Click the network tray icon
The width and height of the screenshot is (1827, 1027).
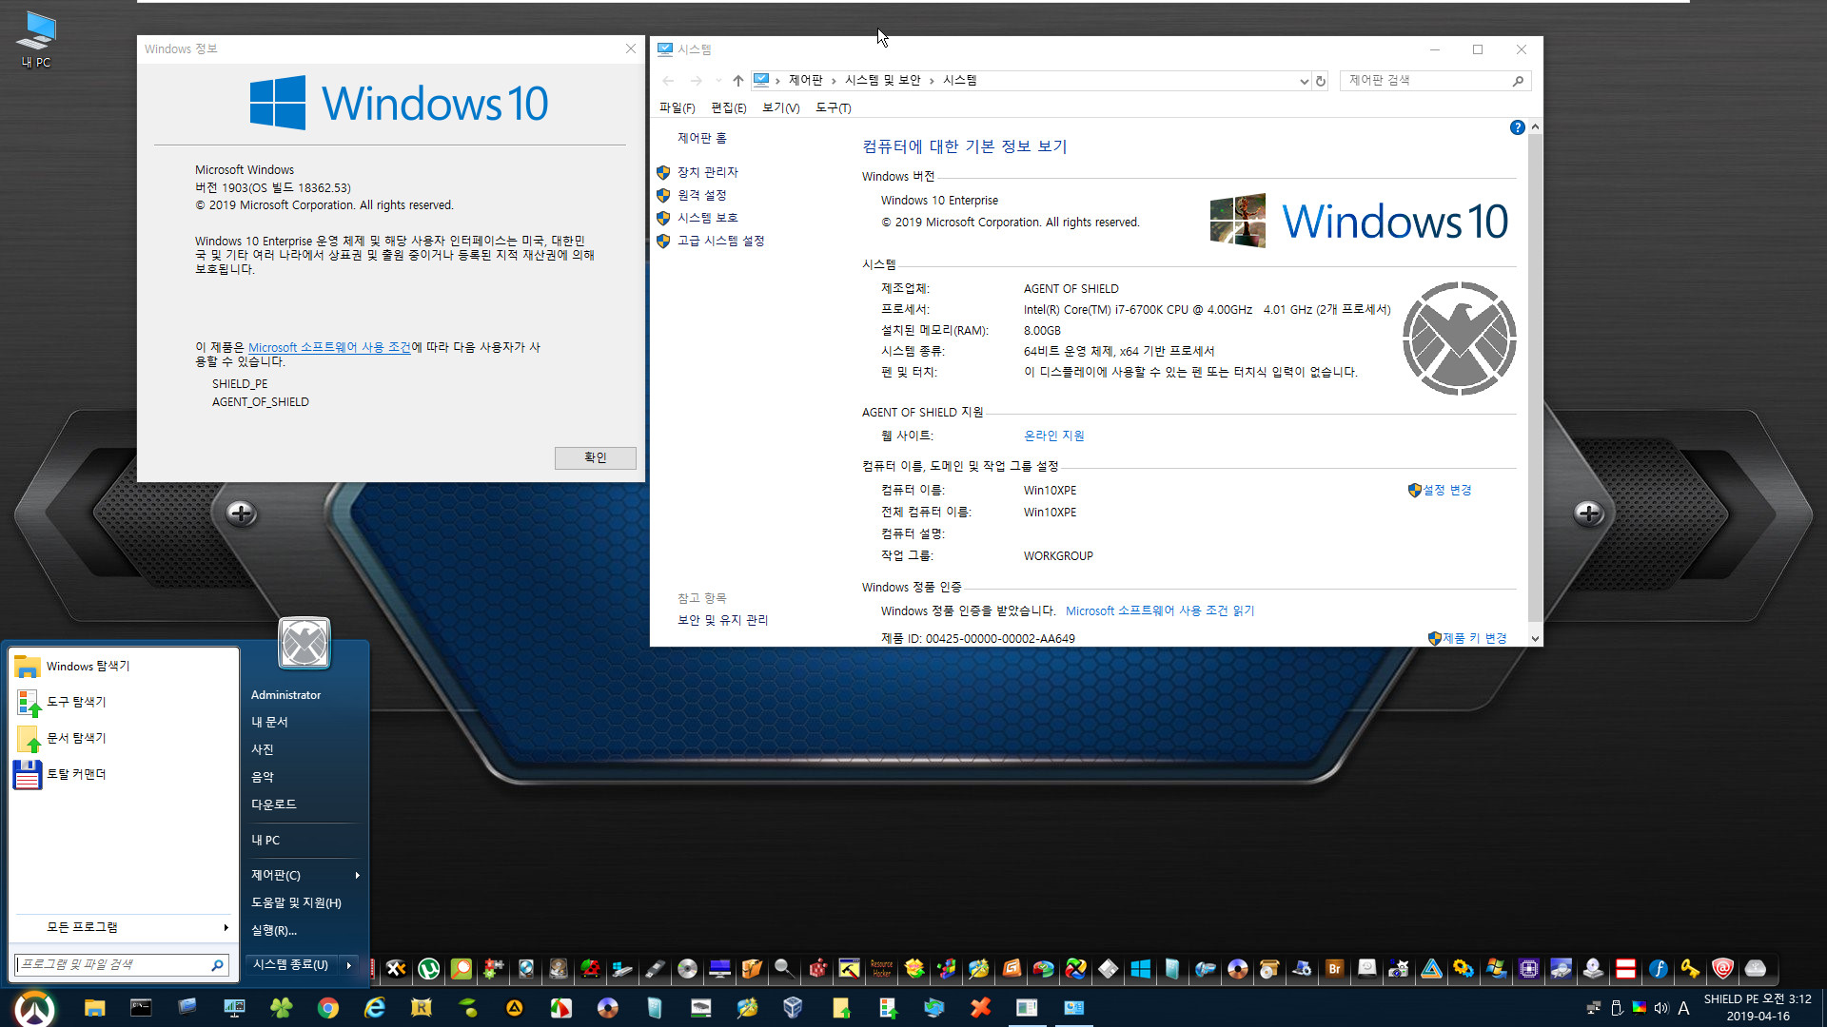pyautogui.click(x=1593, y=1008)
